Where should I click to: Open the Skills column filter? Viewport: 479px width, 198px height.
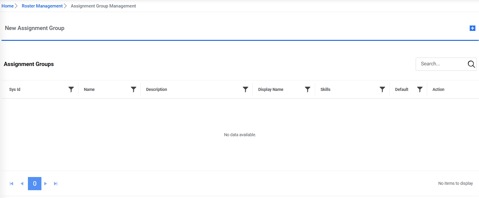pyautogui.click(x=382, y=89)
